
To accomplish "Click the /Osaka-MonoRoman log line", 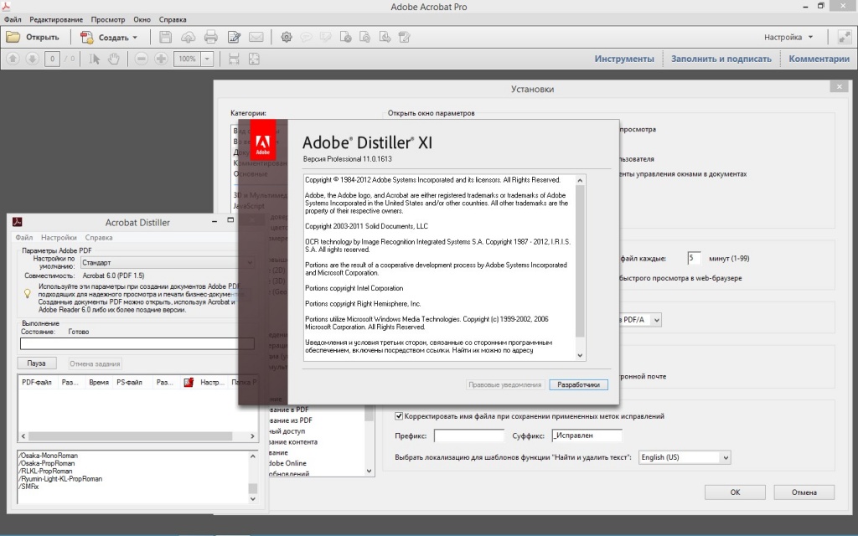I will click(48, 456).
